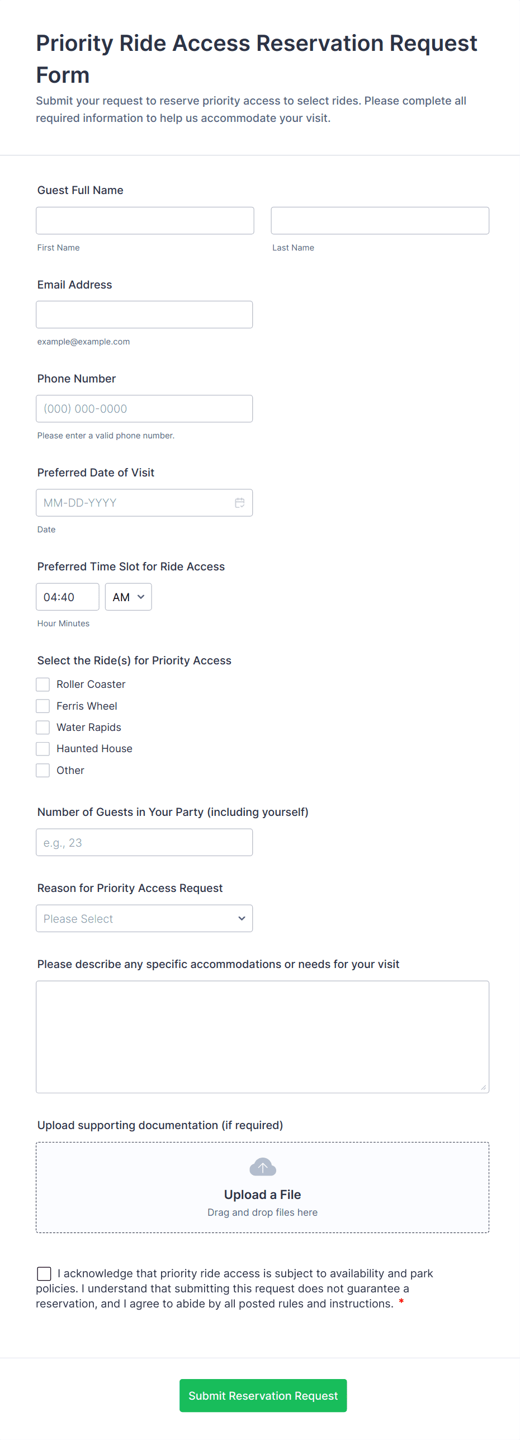Tick the acknowledgment agreement checkbox
Image resolution: width=520 pixels, height=1440 pixels.
44,1274
